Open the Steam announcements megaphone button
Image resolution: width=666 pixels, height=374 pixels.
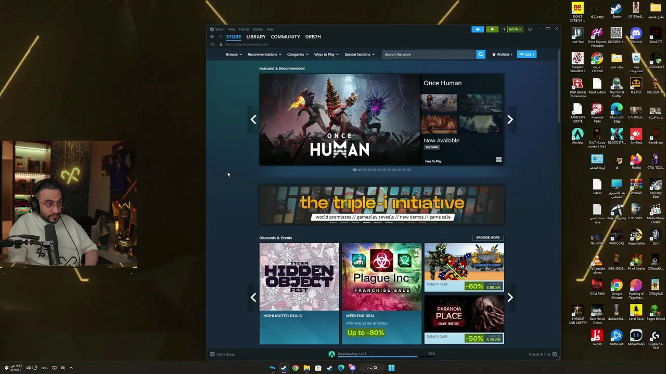(478, 29)
